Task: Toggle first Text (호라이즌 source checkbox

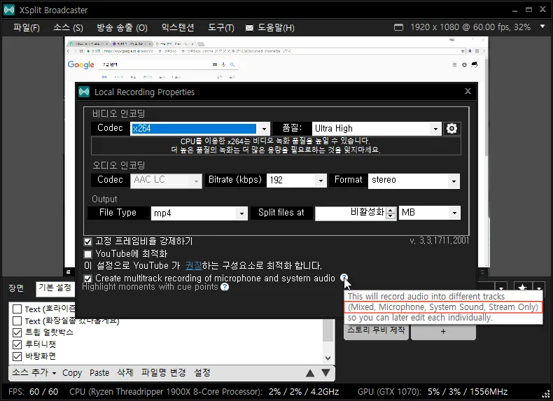Action: click(17, 309)
